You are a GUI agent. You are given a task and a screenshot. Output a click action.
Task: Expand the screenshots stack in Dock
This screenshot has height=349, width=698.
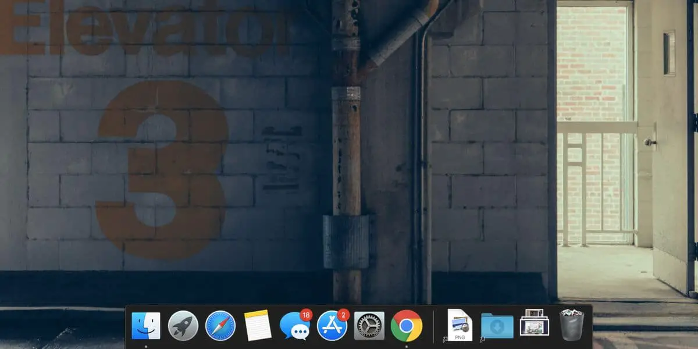pos(535,323)
